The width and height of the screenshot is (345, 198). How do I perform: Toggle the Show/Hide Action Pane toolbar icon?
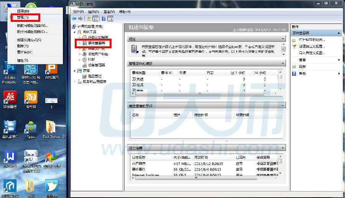110,19
